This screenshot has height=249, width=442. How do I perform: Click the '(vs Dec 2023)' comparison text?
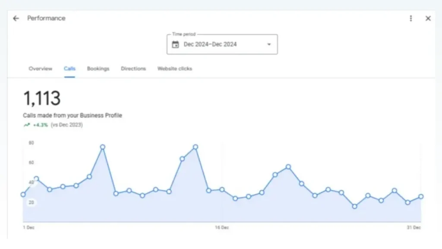[x=67, y=125]
